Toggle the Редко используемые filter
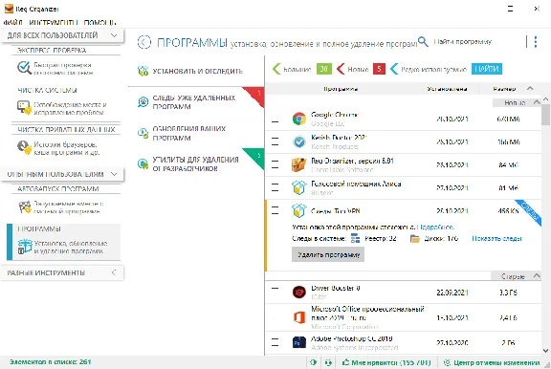This screenshot has height=369, width=551. pos(429,69)
